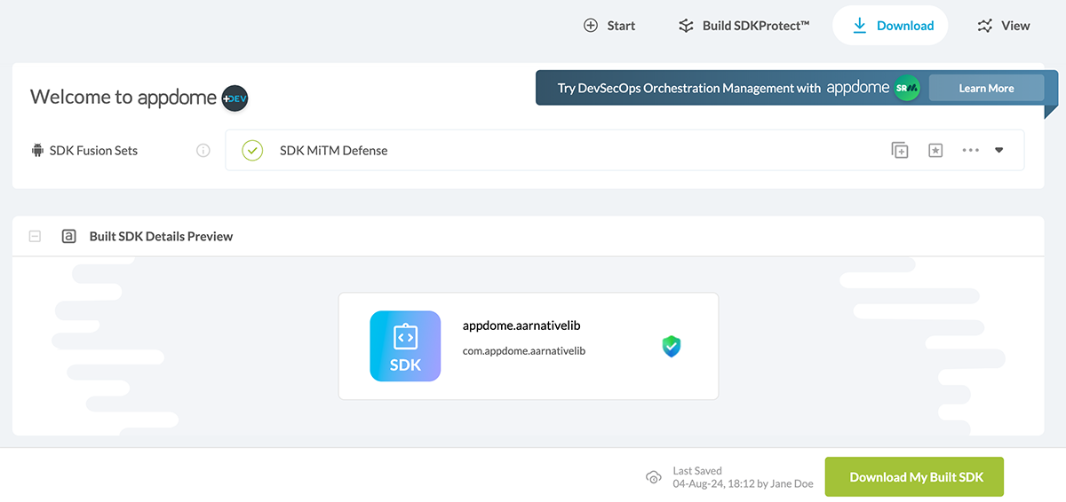Image resolution: width=1066 pixels, height=502 pixels.
Task: Click the last saved cloud icon
Action: pos(653,477)
